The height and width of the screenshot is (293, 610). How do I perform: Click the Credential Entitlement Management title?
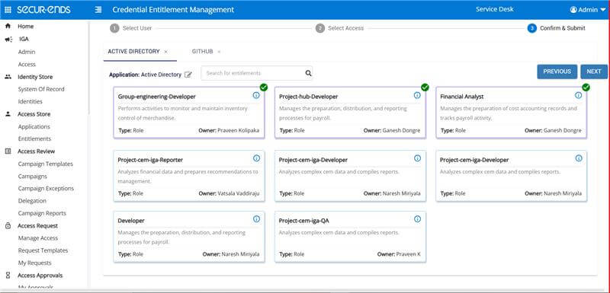coord(173,10)
